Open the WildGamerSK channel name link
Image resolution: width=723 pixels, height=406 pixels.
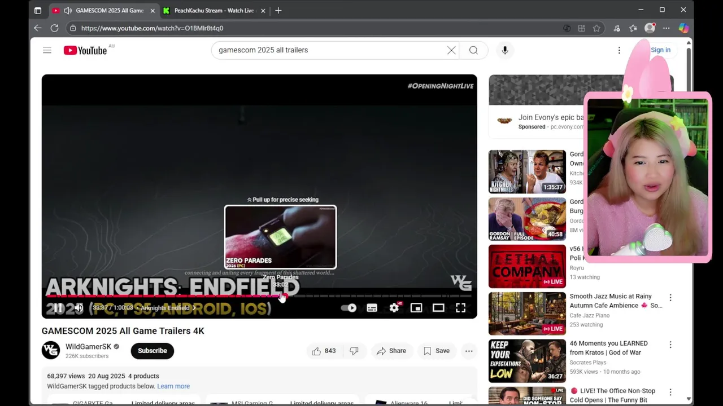point(88,347)
